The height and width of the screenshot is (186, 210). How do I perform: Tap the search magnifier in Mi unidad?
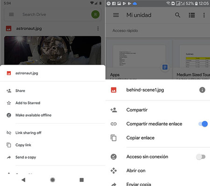177,15
